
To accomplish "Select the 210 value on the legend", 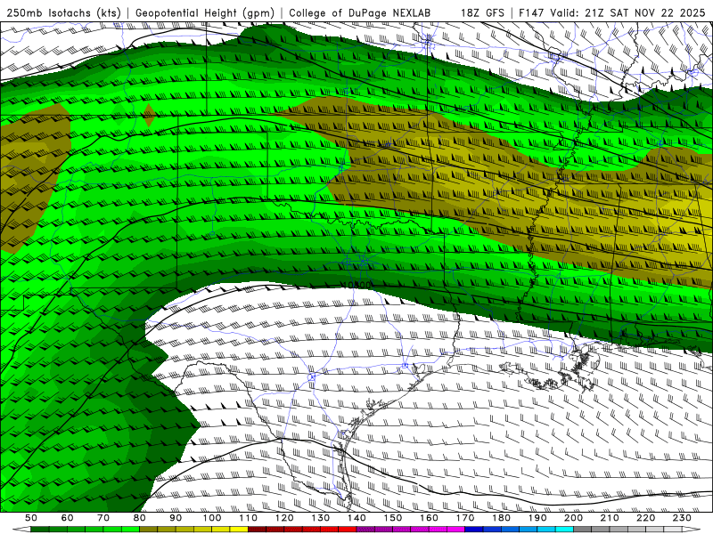I will [x=610, y=518].
